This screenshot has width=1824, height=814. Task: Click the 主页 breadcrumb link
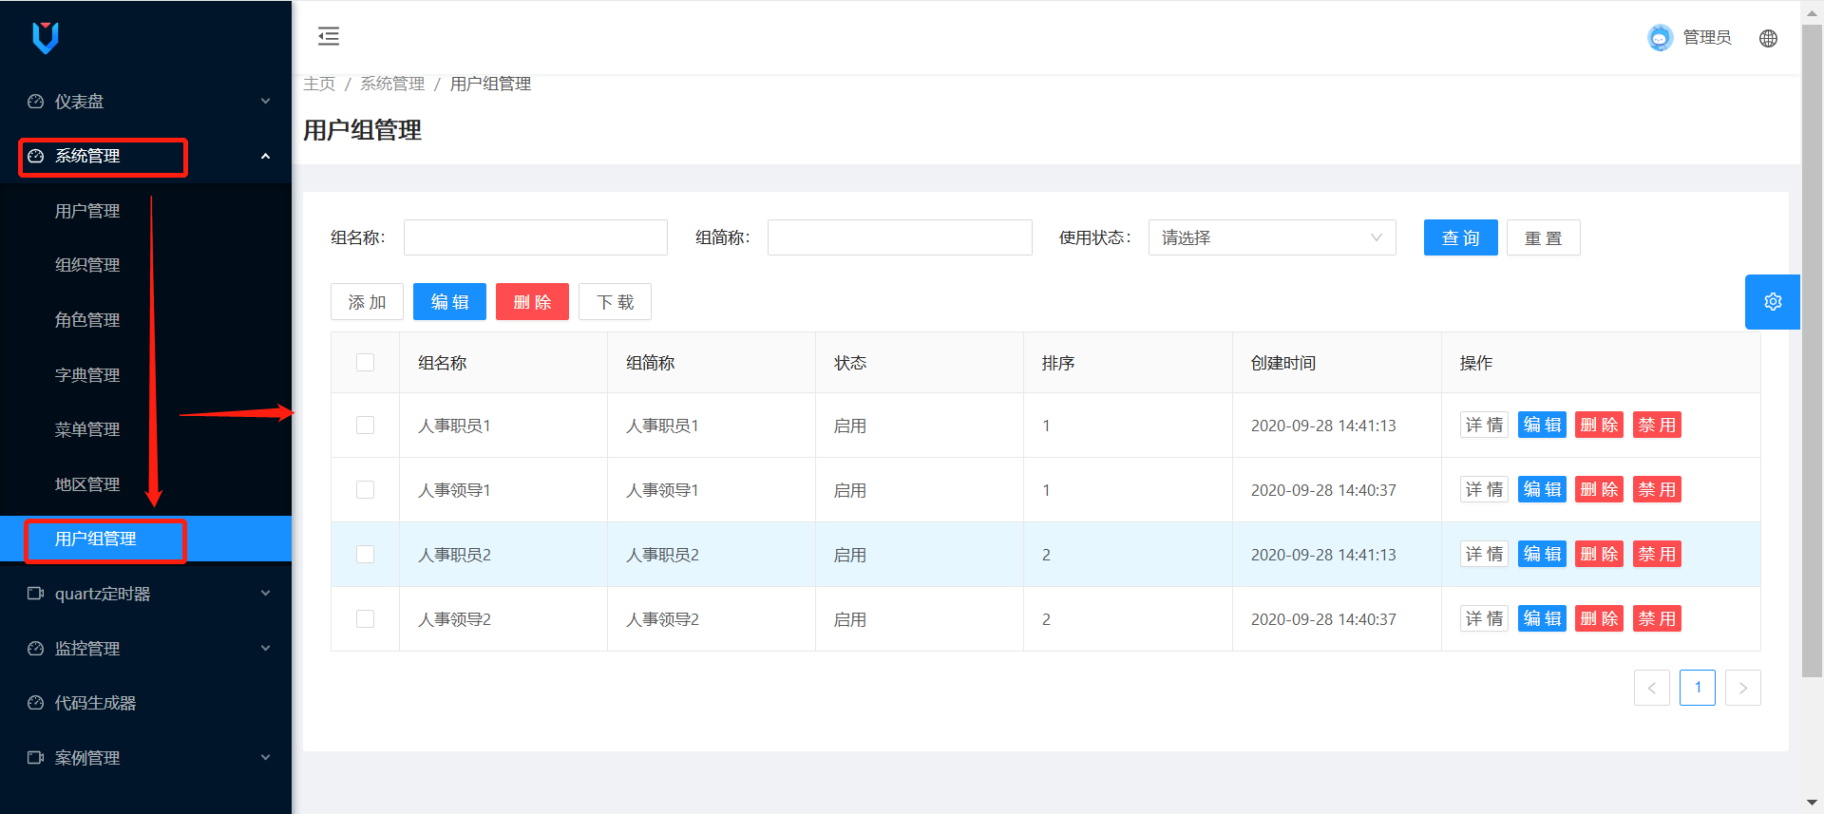pos(319,84)
